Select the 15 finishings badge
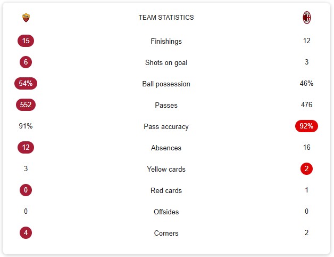The width and height of the screenshot is (334, 257). point(26,41)
